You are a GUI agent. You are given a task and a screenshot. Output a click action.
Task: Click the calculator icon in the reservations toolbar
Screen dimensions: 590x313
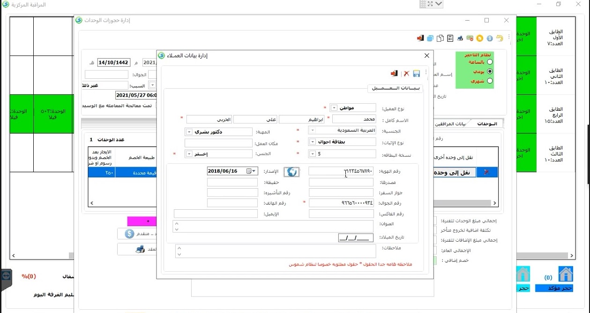450,38
